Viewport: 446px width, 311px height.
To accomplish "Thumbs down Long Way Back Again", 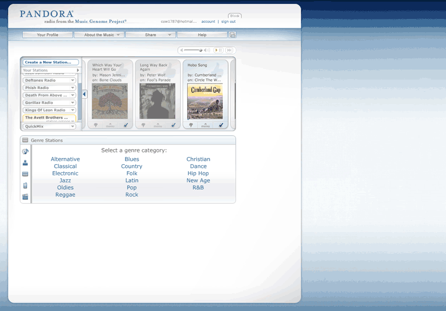I will pyautogui.click(x=143, y=125).
